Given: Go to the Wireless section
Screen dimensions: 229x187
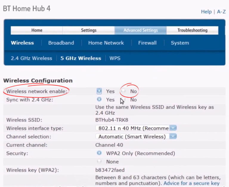Looking at the screenshot, I should pyautogui.click(x=22, y=43).
